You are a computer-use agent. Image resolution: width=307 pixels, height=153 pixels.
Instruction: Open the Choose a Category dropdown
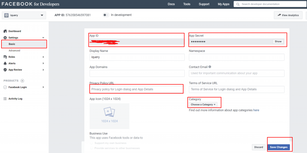[x=203, y=104]
